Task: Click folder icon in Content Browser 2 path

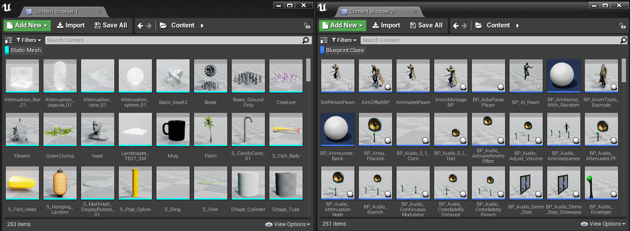Action: [x=478, y=25]
